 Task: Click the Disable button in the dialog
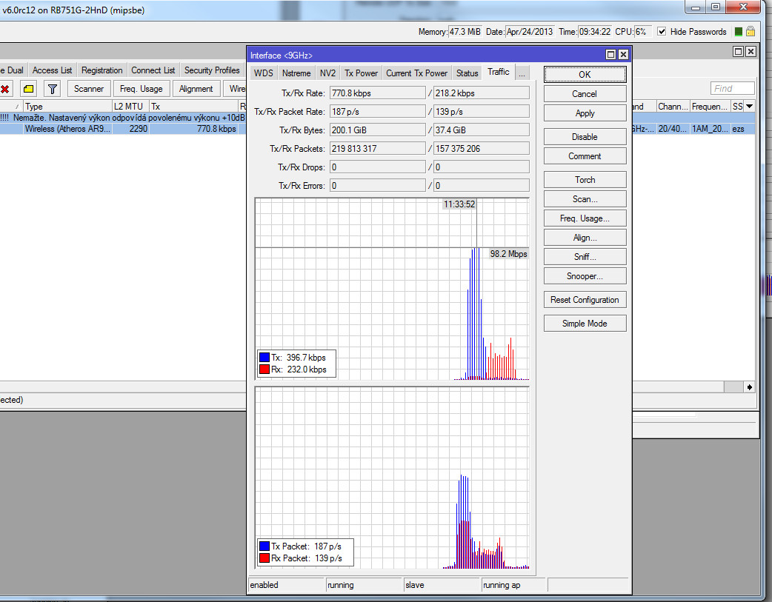(585, 137)
